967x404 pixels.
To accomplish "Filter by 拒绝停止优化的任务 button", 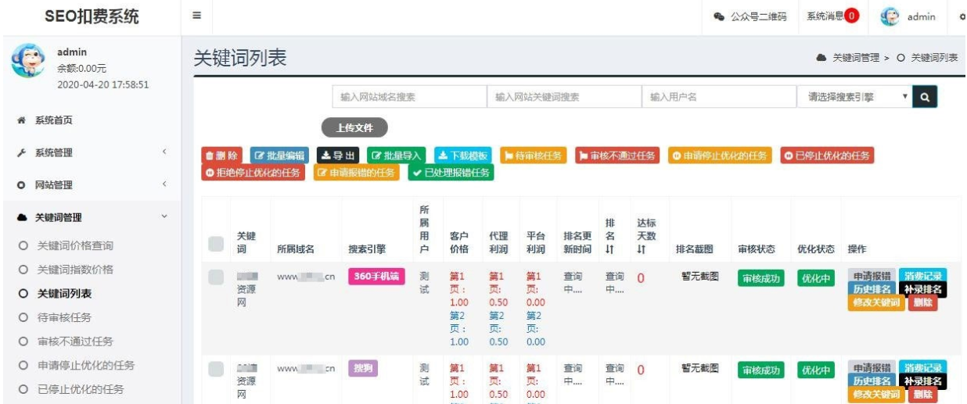I will tap(253, 173).
